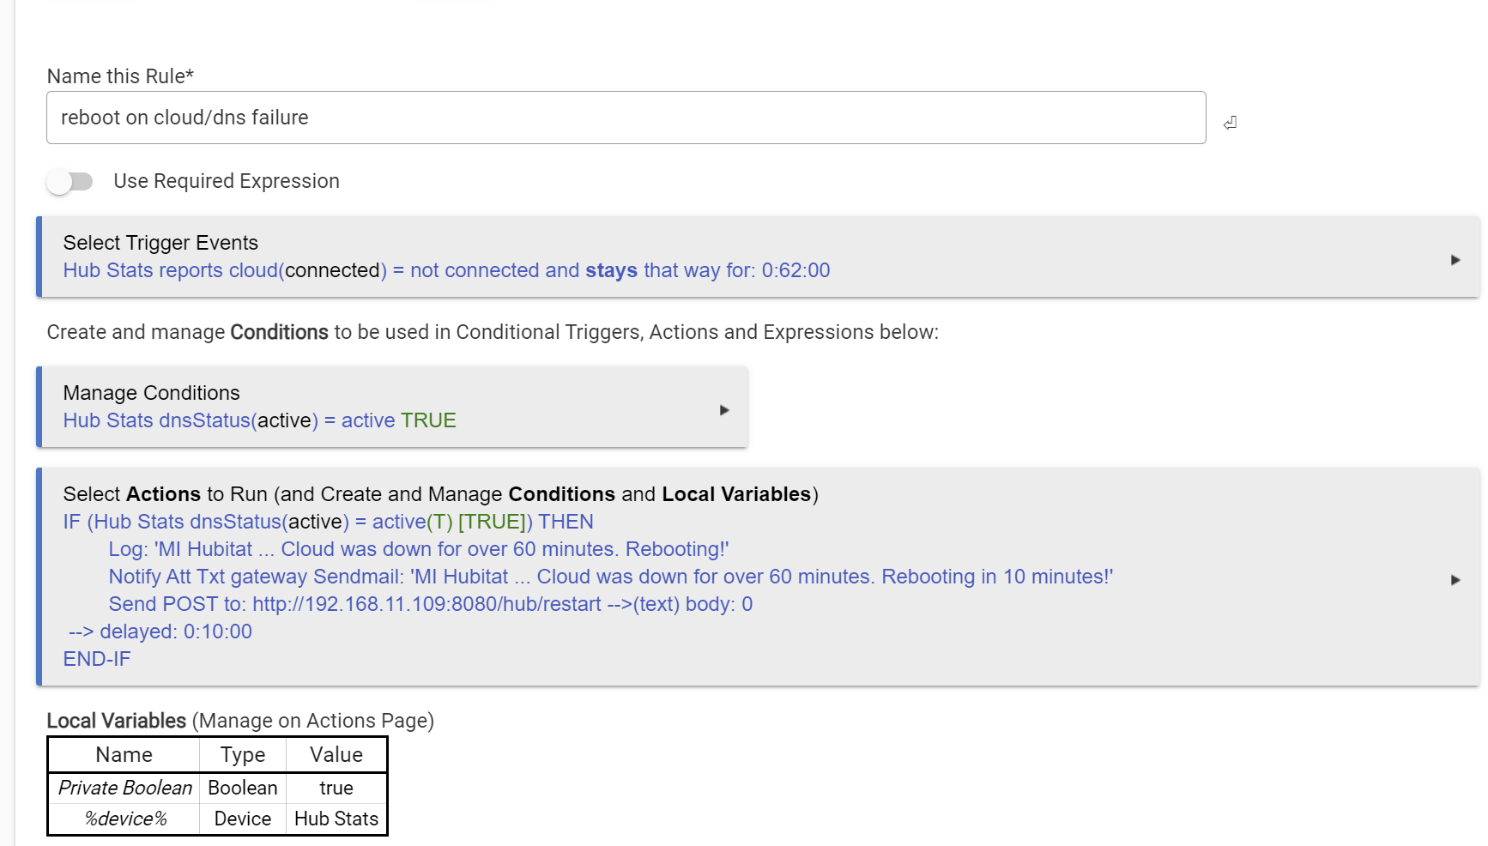Open the Manage Conditions heading

click(151, 393)
